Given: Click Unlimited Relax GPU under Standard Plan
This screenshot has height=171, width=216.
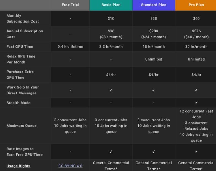Looking at the screenshot, I should pyautogui.click(x=154, y=59).
